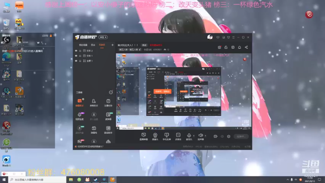Click the toolbox more-options circle icon
The image size is (325, 183).
point(111,92)
